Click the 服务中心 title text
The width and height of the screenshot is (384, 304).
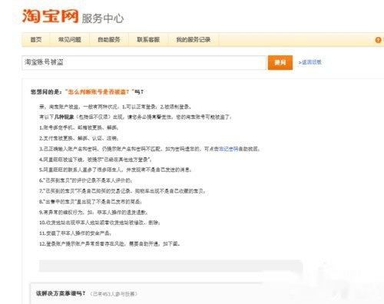coord(103,18)
